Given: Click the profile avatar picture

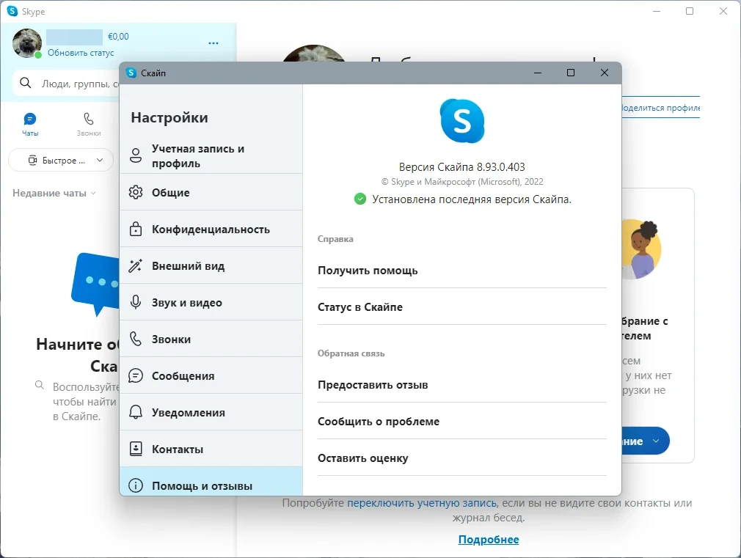Looking at the screenshot, I should (26, 43).
